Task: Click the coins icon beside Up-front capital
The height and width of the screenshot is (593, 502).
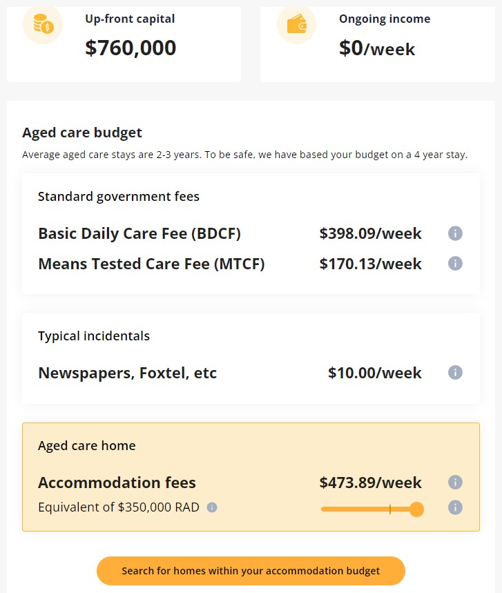Action: pos(42,25)
